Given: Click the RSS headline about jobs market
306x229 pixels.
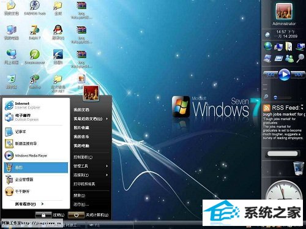Looking at the screenshot, I should [284, 114].
